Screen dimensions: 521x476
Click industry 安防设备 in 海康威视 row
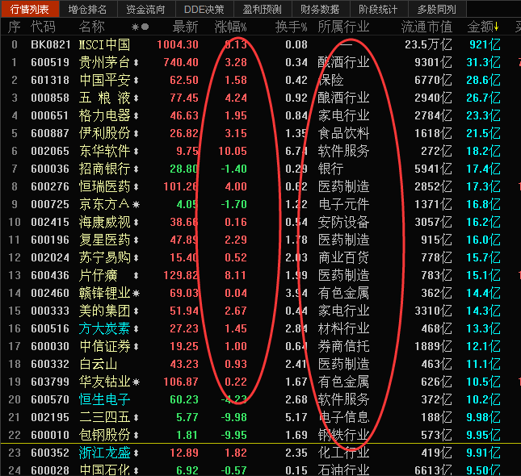(343, 222)
